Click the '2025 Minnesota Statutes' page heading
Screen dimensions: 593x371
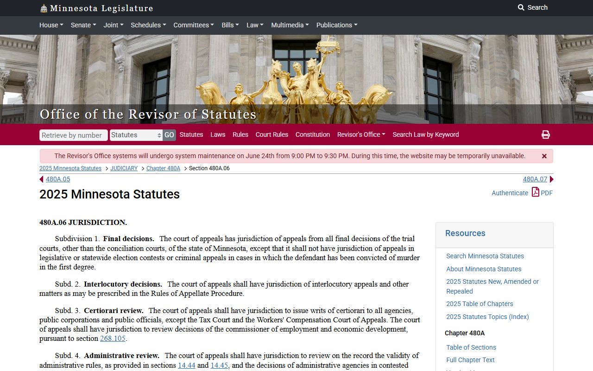(x=109, y=194)
